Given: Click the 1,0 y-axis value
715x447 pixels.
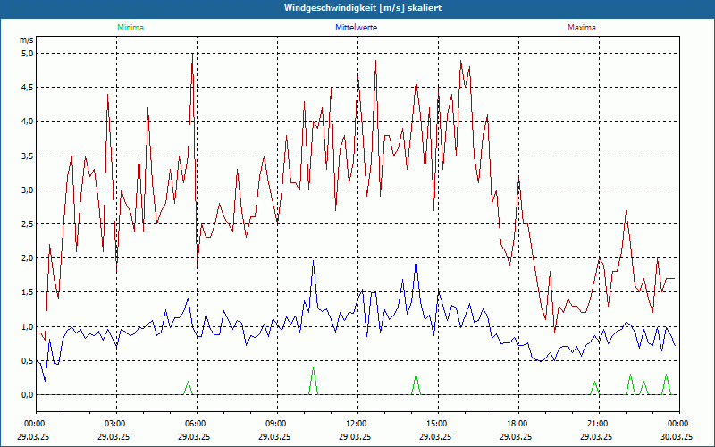Looking at the screenshot, I should 27,326.
